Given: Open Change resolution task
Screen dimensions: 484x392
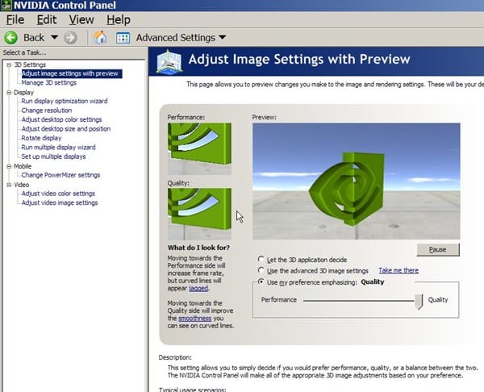Looking at the screenshot, I should point(47,111).
